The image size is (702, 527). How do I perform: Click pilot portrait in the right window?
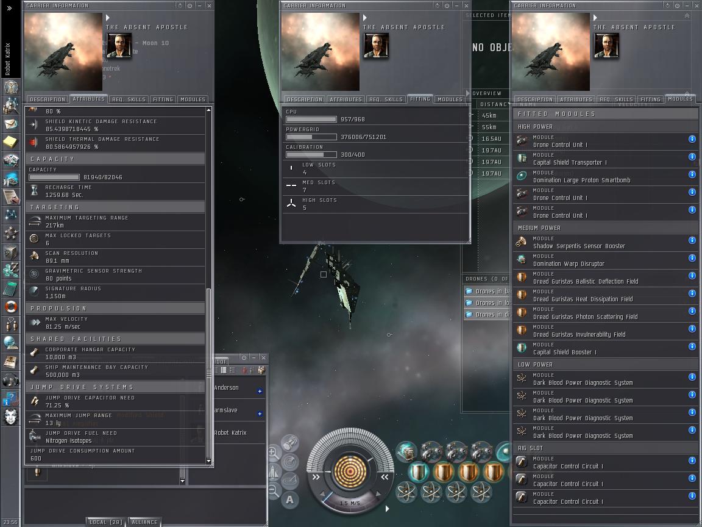(x=607, y=46)
